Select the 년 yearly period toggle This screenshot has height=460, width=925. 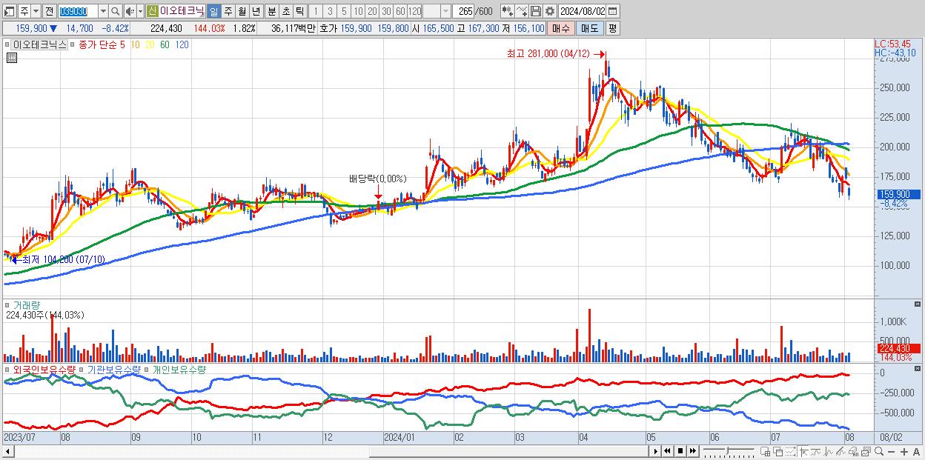(x=256, y=11)
